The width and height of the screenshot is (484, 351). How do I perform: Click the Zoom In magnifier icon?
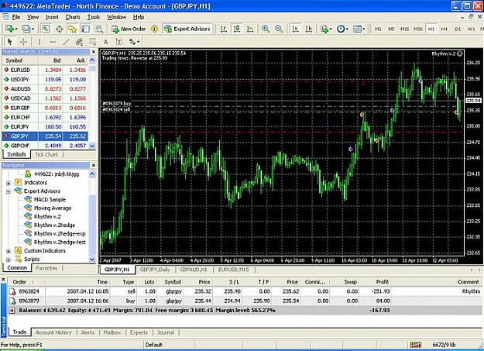pos(266,29)
